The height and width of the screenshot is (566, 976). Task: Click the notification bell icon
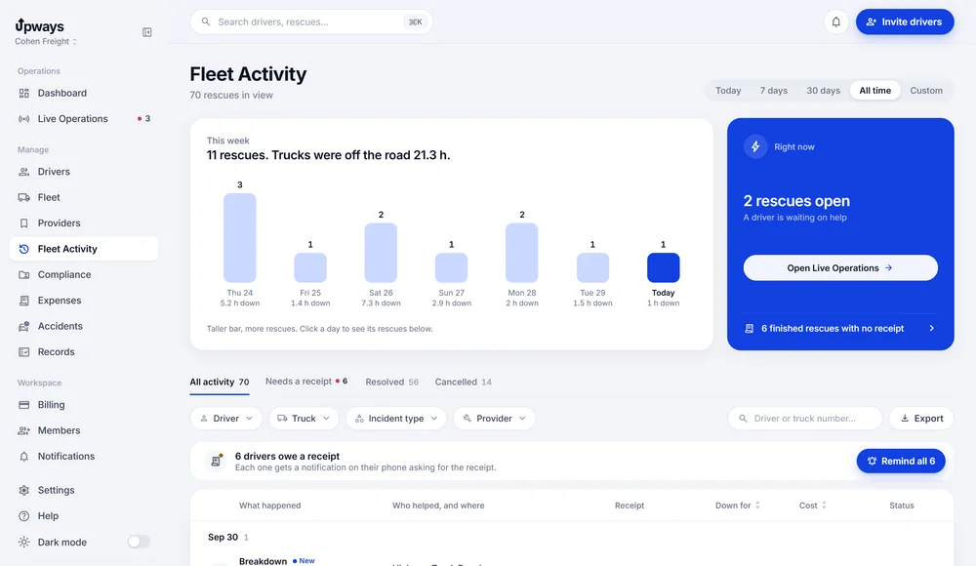pyautogui.click(x=836, y=21)
